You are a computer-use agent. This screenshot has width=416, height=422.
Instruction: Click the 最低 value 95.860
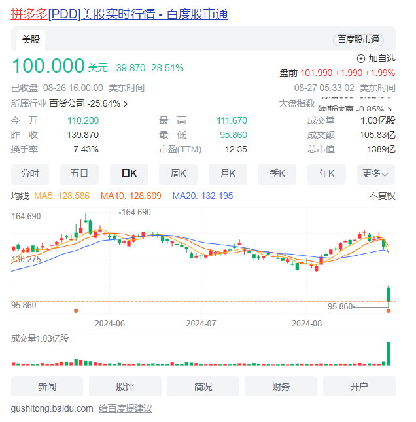(x=234, y=135)
